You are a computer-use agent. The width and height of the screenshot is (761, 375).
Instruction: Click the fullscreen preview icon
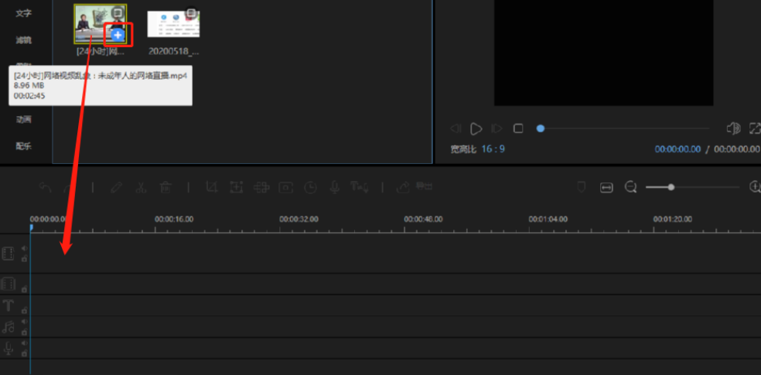(x=755, y=128)
